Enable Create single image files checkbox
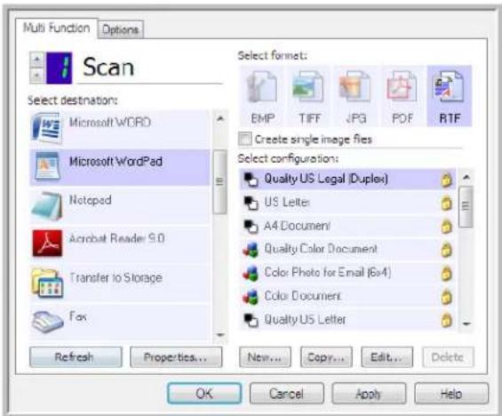Image resolution: width=502 pixels, height=416 pixels. click(245, 140)
